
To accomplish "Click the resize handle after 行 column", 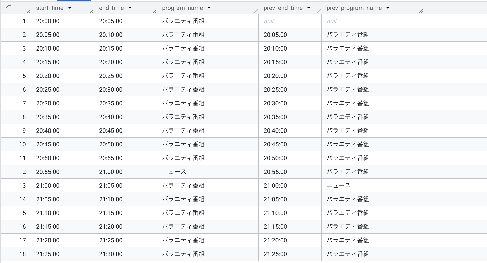I will 29,11.
